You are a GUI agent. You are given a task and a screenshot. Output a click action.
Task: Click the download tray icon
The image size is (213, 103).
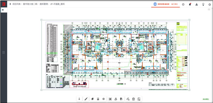click(197, 4)
